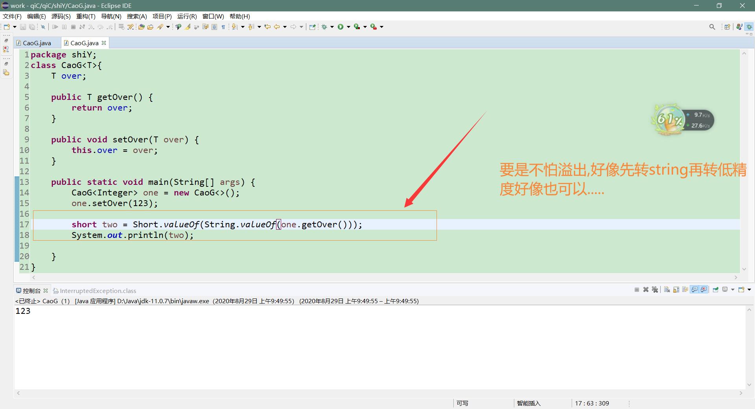
Task: Toggle show console on standard output change
Action: tap(694, 290)
